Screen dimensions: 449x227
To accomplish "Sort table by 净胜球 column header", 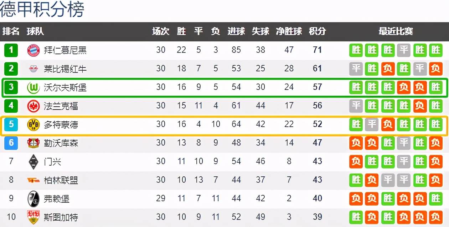I will (289, 31).
